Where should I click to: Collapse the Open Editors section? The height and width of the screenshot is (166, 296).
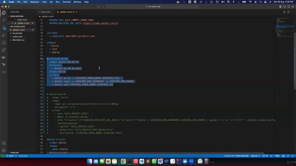[x=22, y=17]
